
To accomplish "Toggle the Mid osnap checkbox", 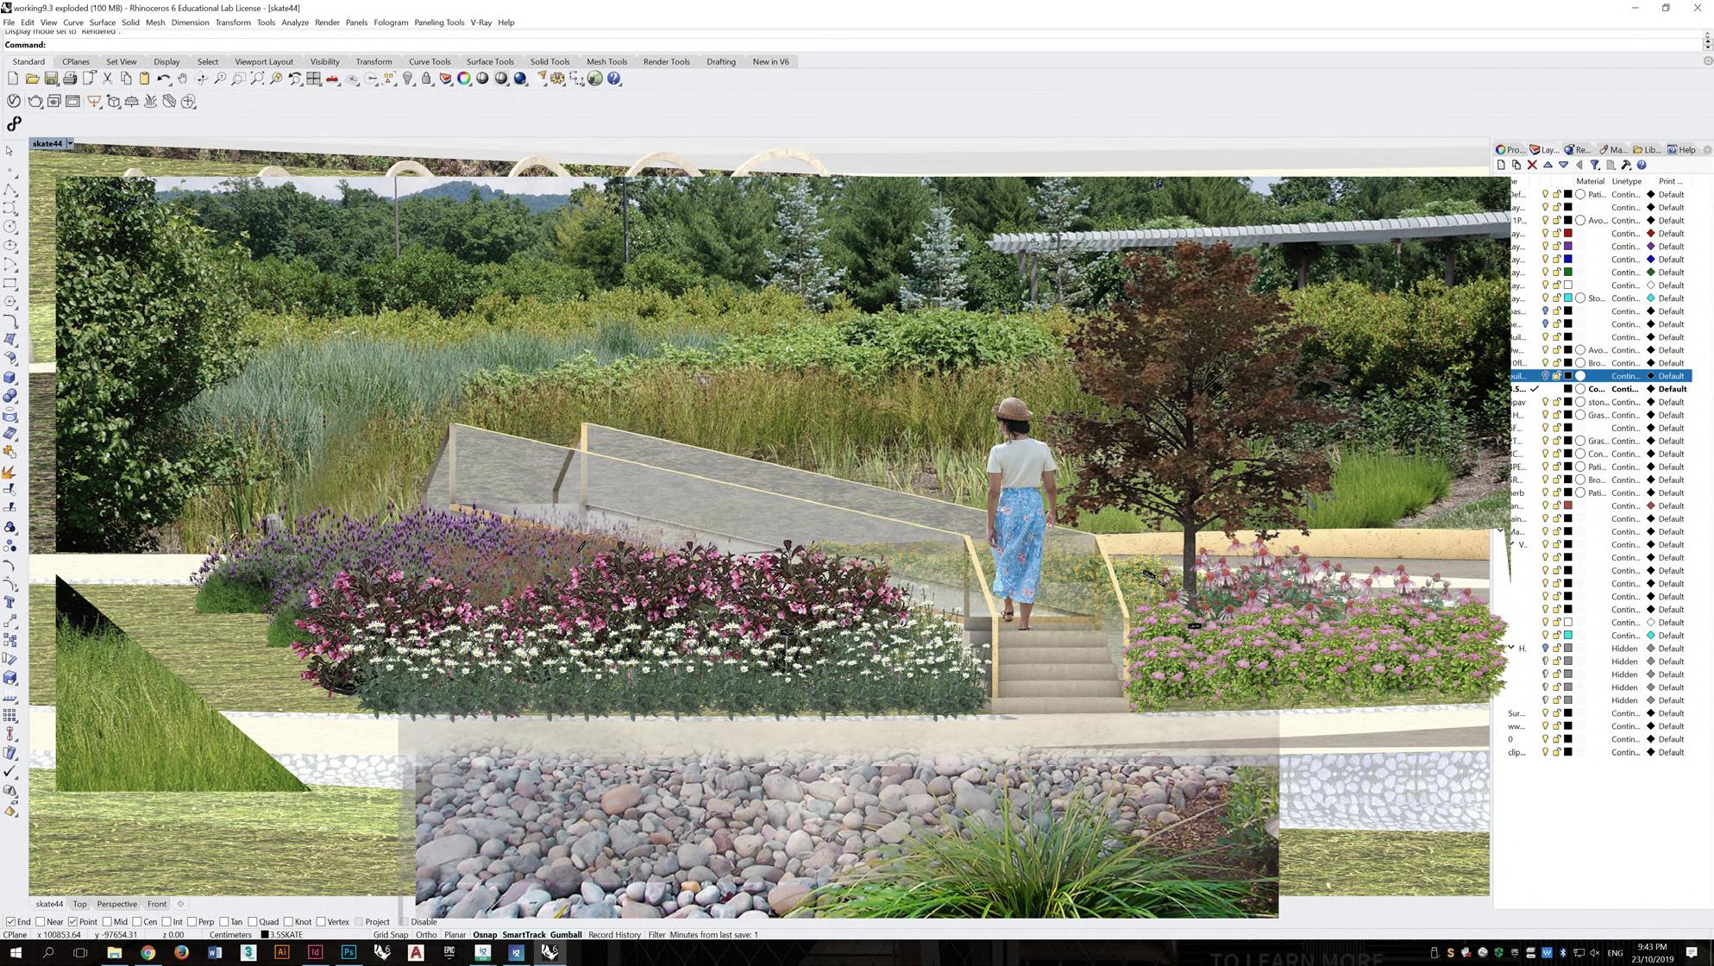I will coord(107,922).
